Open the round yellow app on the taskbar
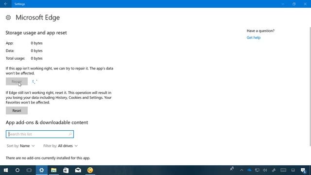Viewport: 311px width, 175px height. pyautogui.click(x=90, y=170)
